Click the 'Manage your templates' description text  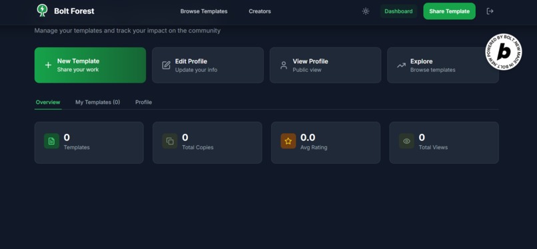click(127, 31)
